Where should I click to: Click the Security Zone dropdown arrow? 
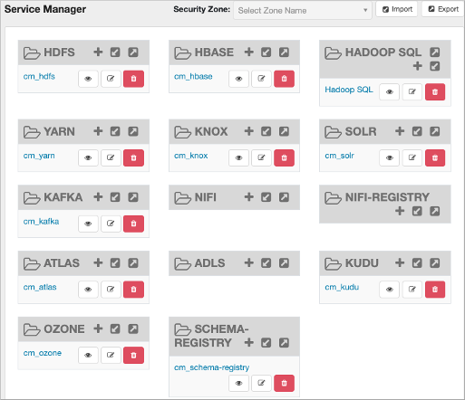tap(365, 11)
